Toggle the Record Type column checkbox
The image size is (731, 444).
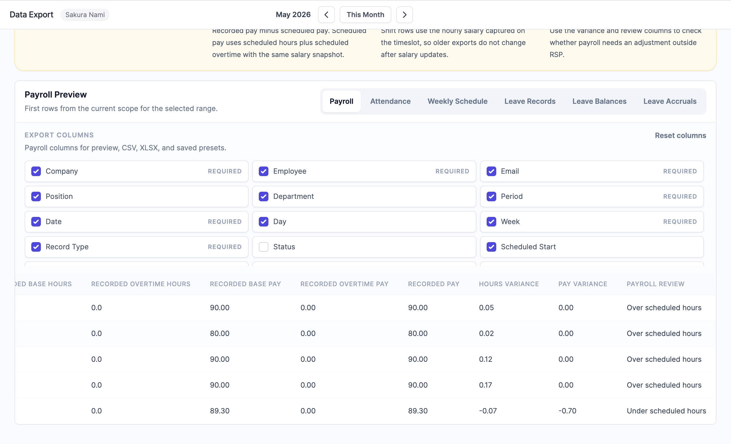36,247
